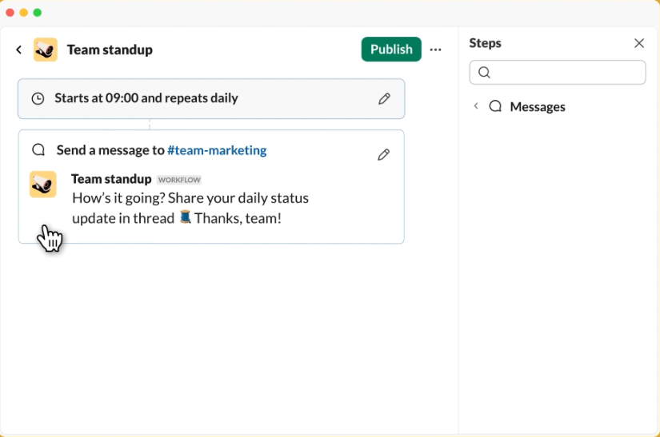This screenshot has width=660, height=437.
Task: Click the Team standup workflow title
Action: pyautogui.click(x=110, y=50)
